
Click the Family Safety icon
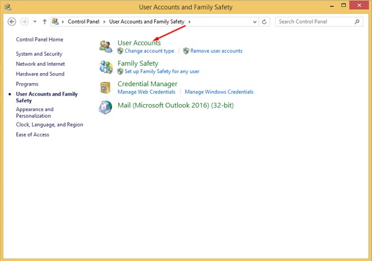pos(106,67)
